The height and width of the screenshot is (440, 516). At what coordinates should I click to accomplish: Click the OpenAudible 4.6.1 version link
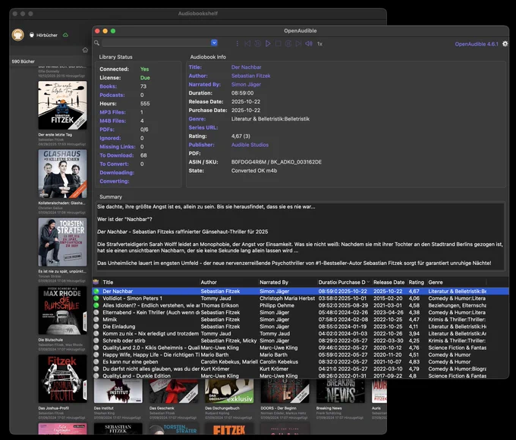(x=477, y=44)
